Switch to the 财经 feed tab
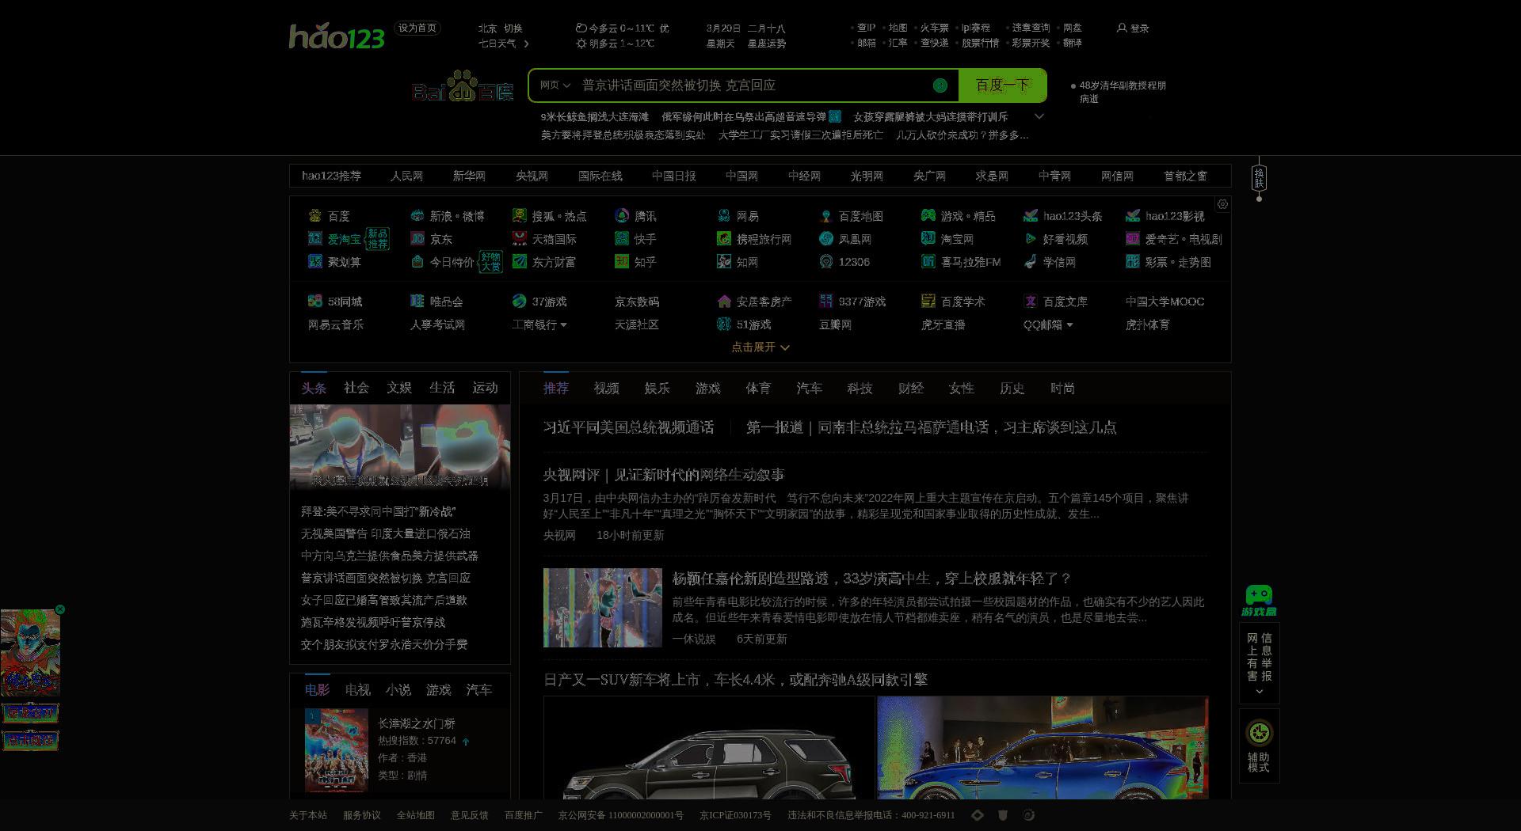Screen dimensions: 1521x831 click(911, 389)
